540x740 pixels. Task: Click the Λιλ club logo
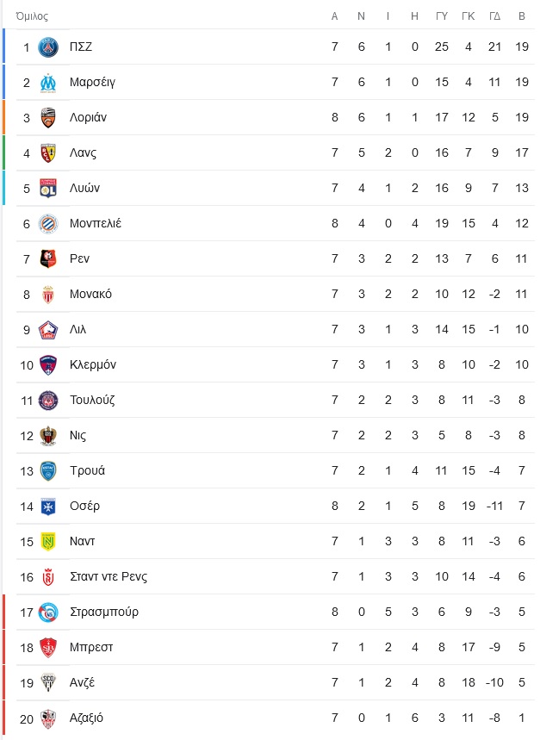48,330
